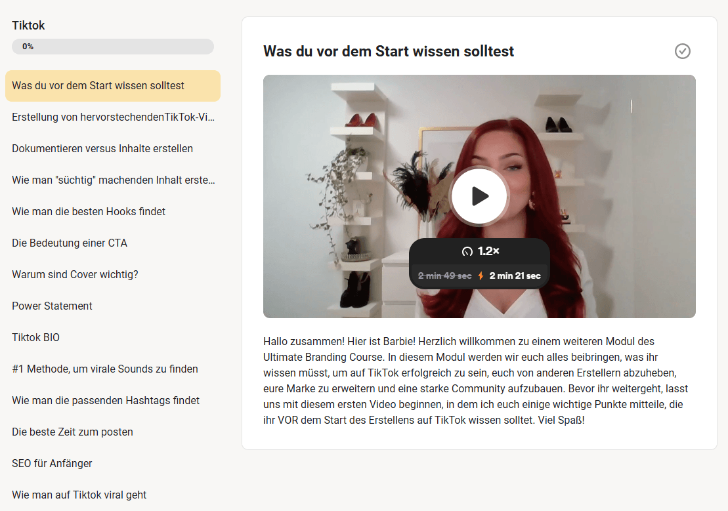Open 'Die beste Zeit zum posten'

pyautogui.click(x=113, y=432)
